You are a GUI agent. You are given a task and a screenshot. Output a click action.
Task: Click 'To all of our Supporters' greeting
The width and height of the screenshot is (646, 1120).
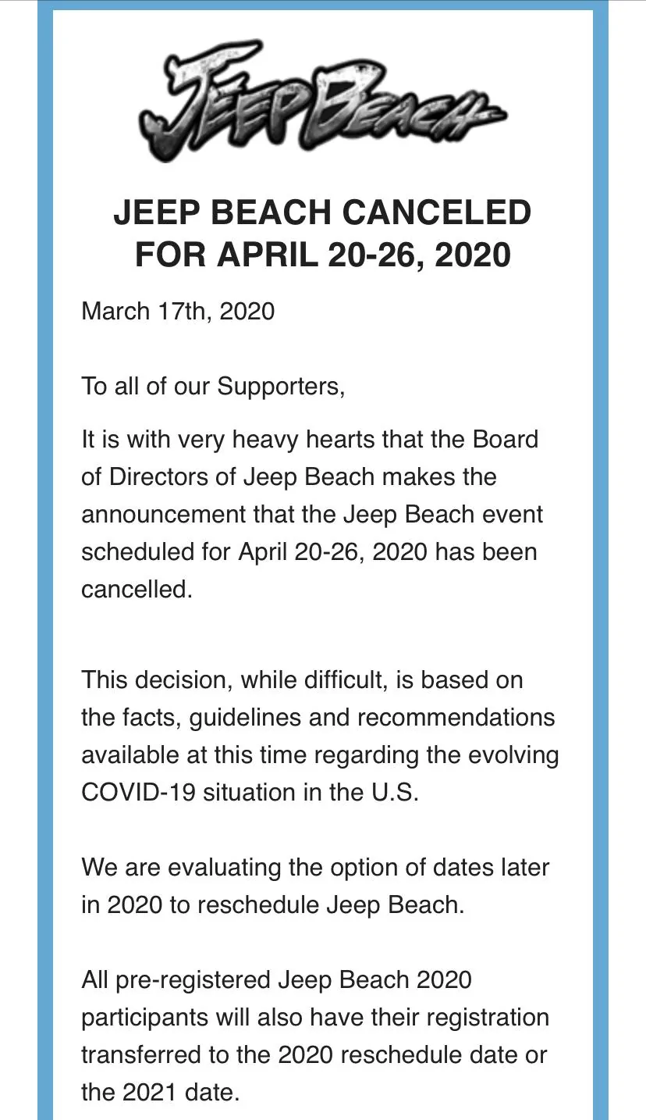point(213,387)
